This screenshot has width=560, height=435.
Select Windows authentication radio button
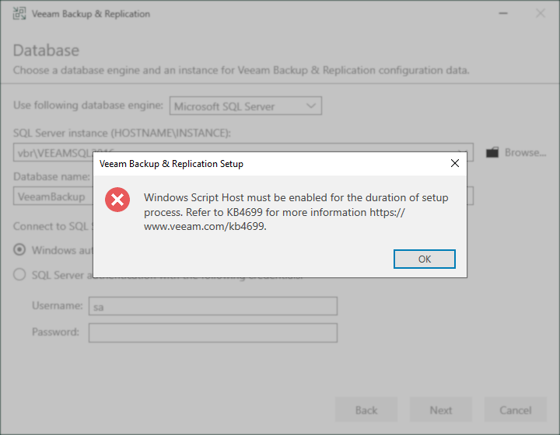(19, 249)
